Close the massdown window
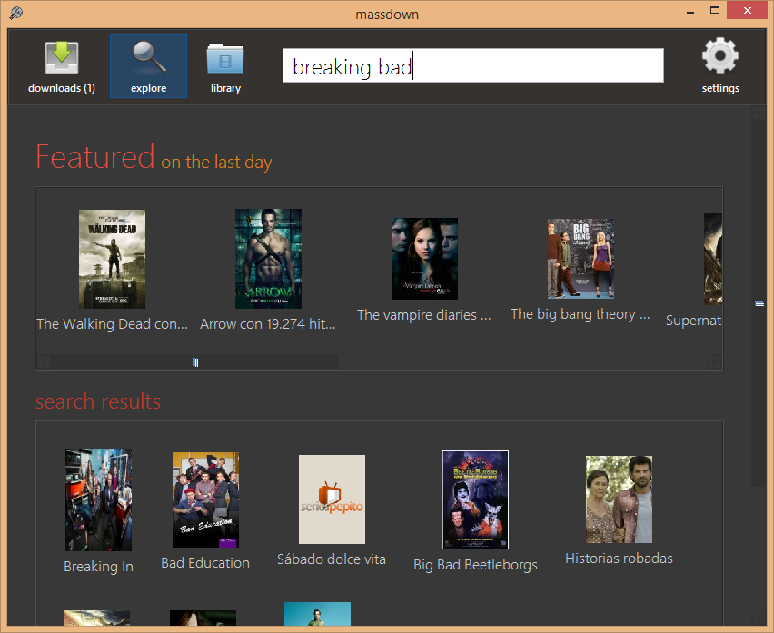Image resolution: width=774 pixels, height=633 pixels. tap(748, 11)
